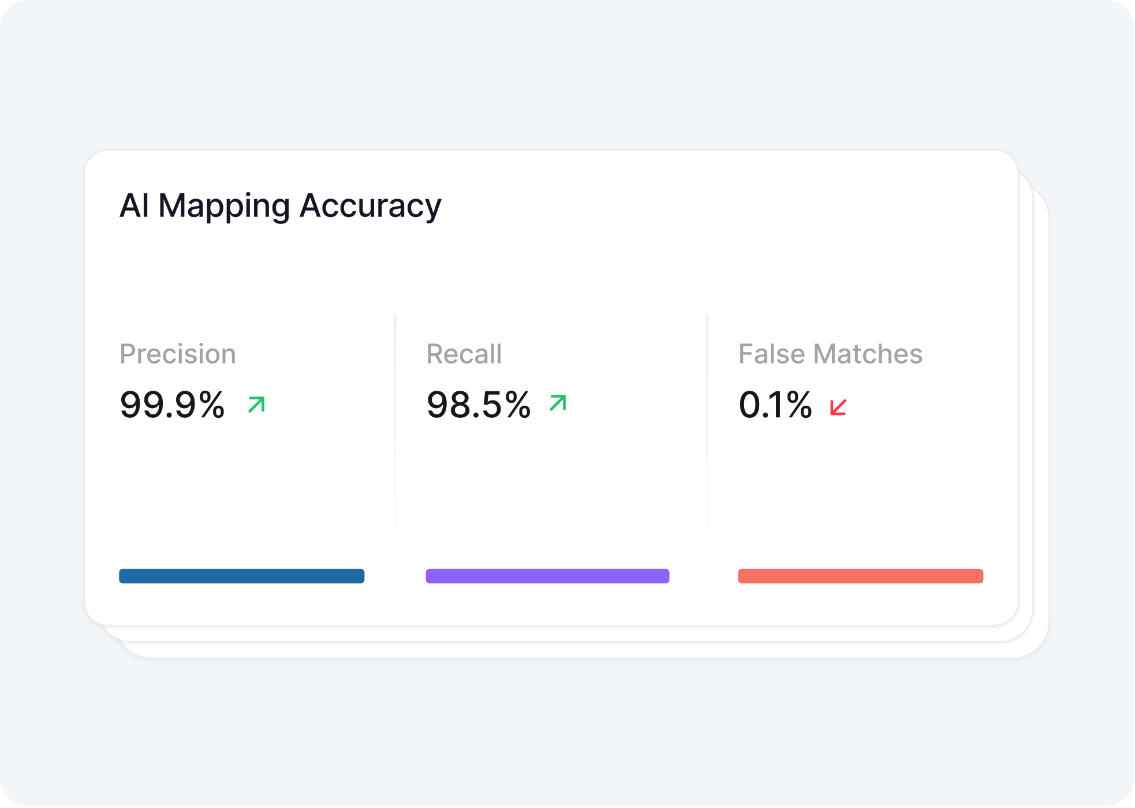Click the red down arrow beside 0.1%
The height and width of the screenshot is (808, 1135).
(x=838, y=407)
